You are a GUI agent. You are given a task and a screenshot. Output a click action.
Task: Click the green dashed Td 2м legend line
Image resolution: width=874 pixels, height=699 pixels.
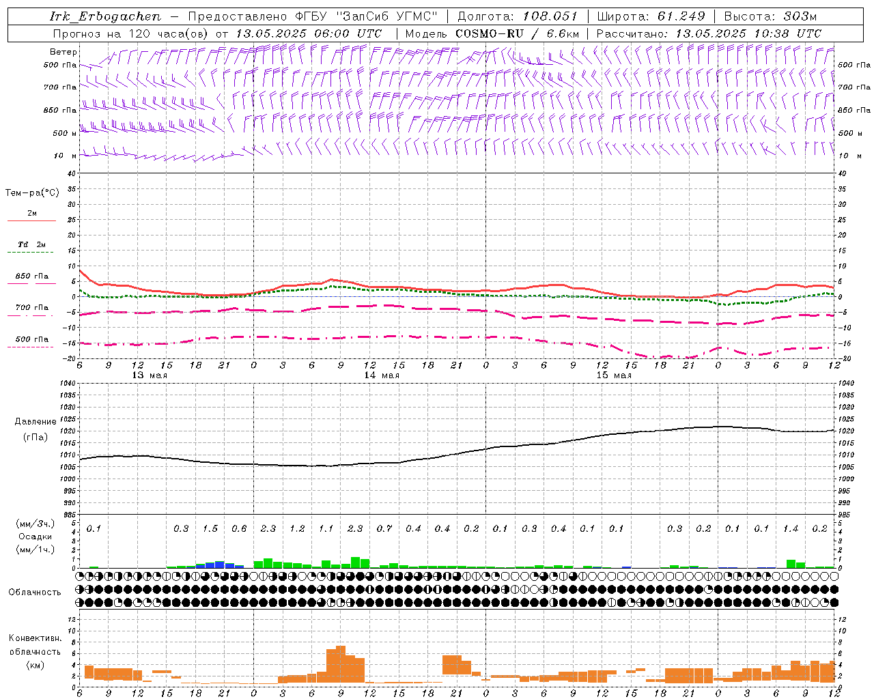[x=31, y=252]
